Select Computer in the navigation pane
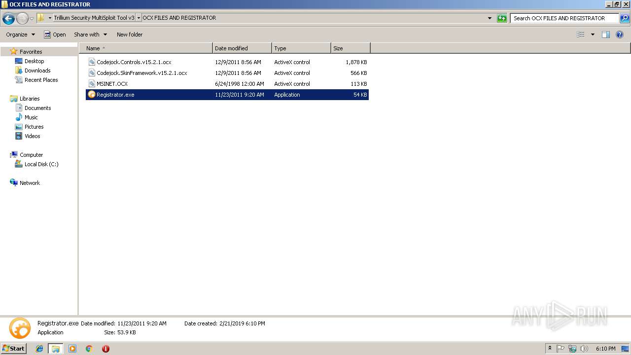The image size is (631, 355). tap(31, 155)
